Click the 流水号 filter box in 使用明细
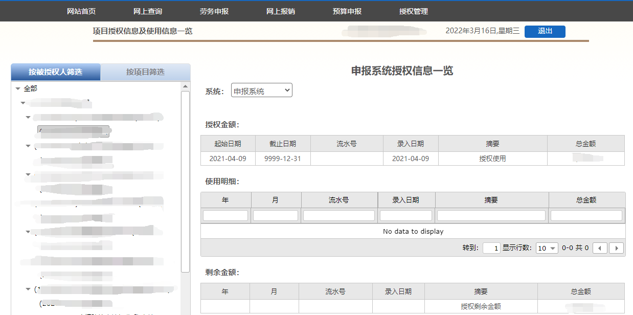Viewport: 633px width, 315px height. tap(339, 215)
